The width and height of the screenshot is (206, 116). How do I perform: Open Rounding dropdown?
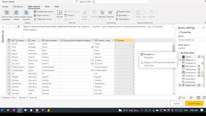click(x=122, y=15)
